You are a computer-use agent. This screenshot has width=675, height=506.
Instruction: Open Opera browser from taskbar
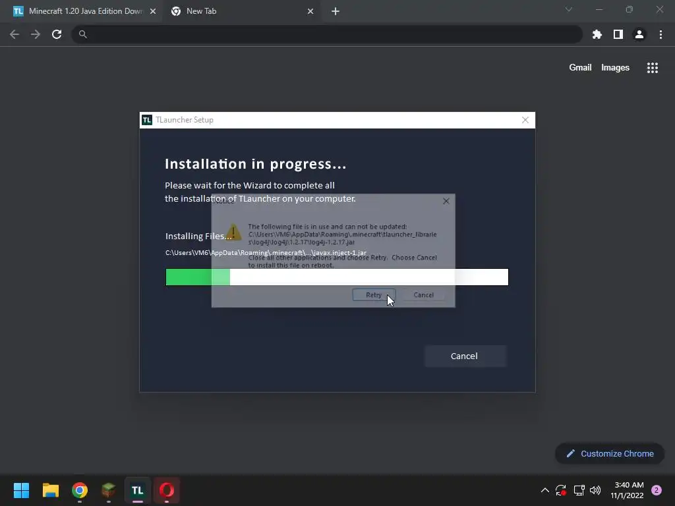pos(167,490)
